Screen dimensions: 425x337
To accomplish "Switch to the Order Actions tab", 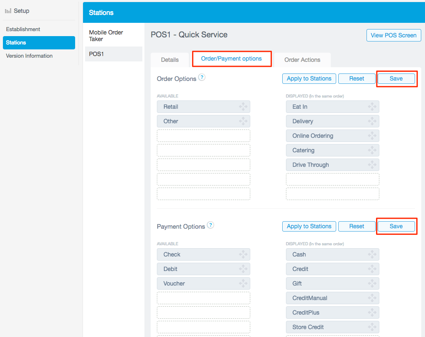I will pyautogui.click(x=302, y=60).
